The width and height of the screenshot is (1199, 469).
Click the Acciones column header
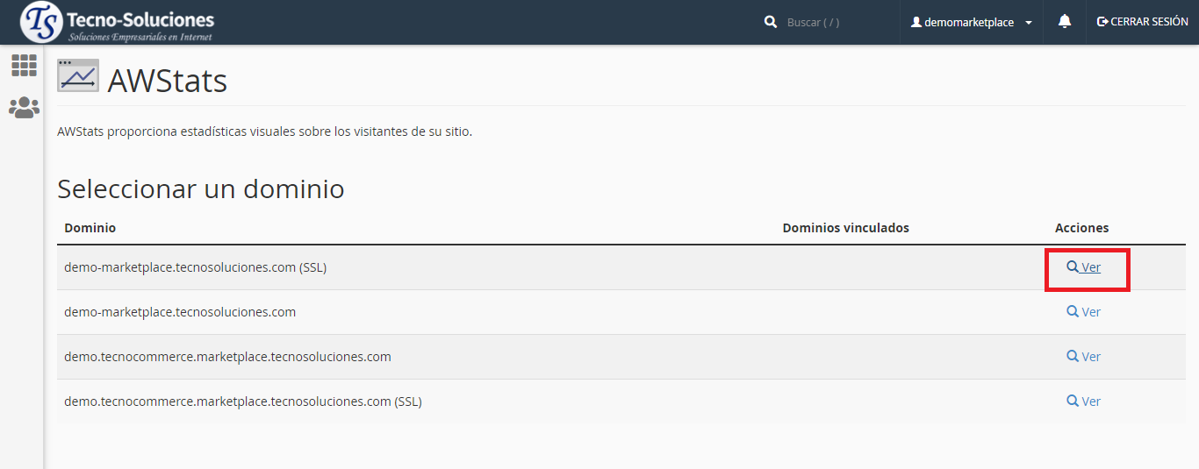tap(1081, 228)
